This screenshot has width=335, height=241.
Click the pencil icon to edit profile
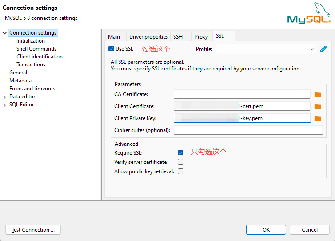point(323,49)
